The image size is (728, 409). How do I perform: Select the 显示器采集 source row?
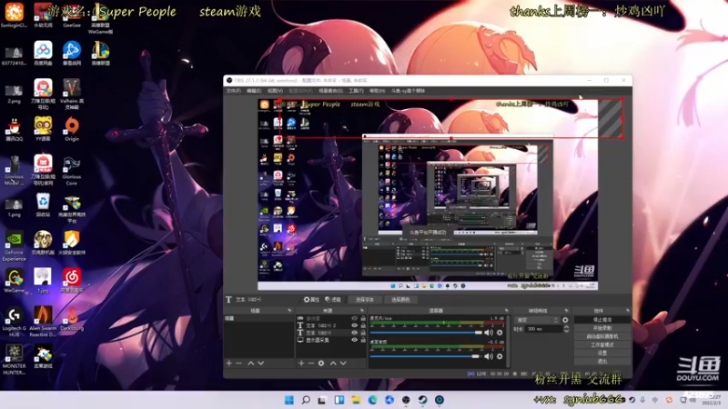[x=331, y=340]
